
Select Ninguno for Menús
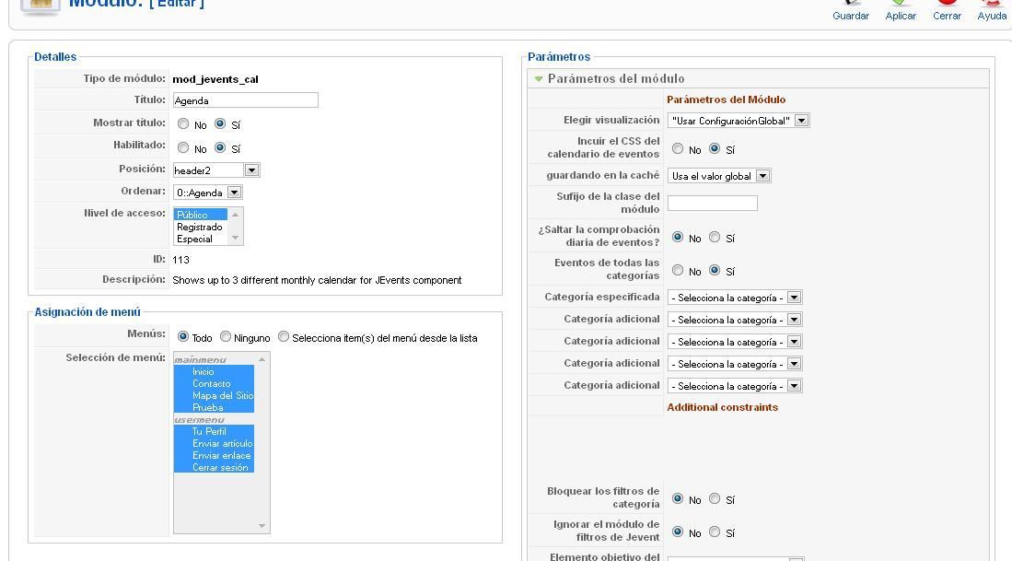226,336
